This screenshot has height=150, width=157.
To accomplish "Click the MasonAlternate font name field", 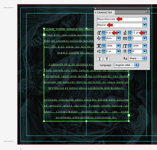I will click(x=120, y=19).
